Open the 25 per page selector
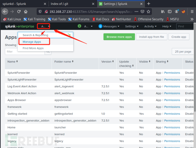Screen dimensions: 196x148 click(183, 52)
